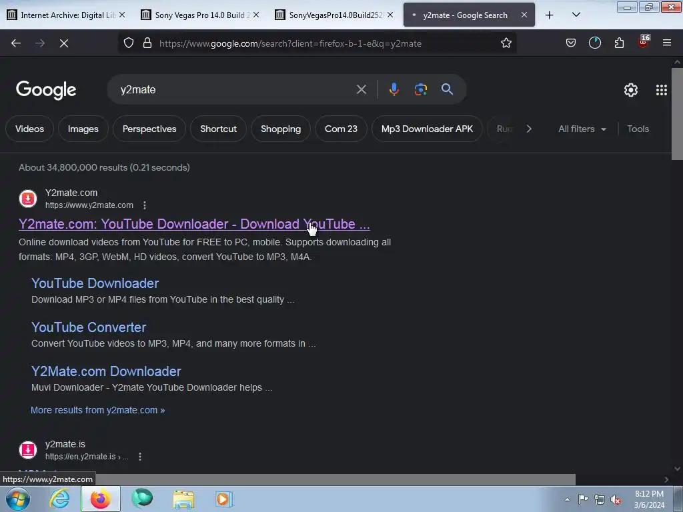Open the muted volume tray icon
Viewport: 683px width, 512px height.
(x=616, y=499)
